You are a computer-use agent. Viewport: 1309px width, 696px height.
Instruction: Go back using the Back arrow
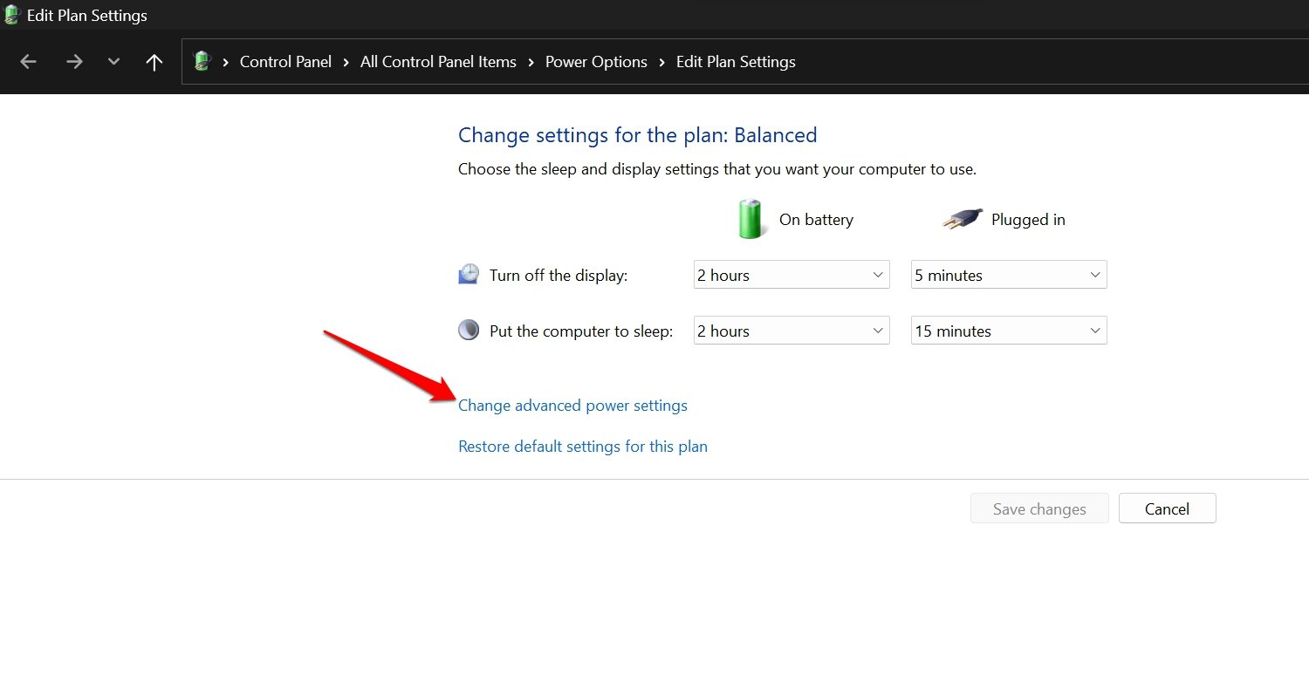click(x=28, y=62)
